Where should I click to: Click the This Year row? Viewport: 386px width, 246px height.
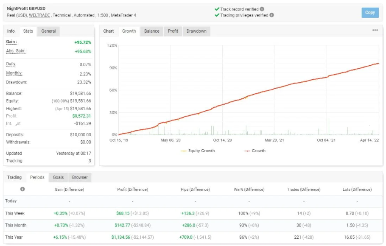[14, 237]
